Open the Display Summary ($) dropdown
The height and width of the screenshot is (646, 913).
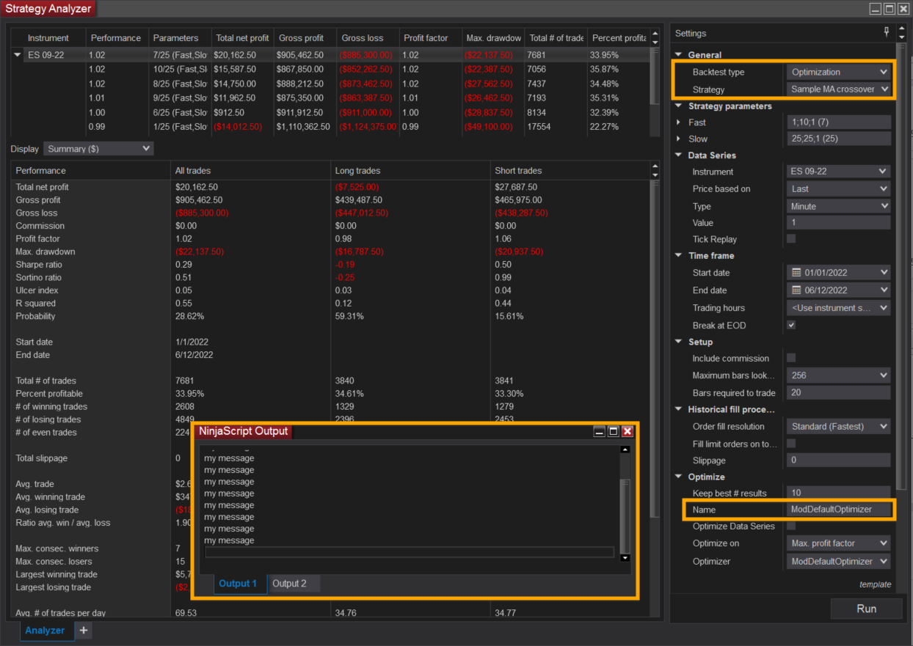98,149
